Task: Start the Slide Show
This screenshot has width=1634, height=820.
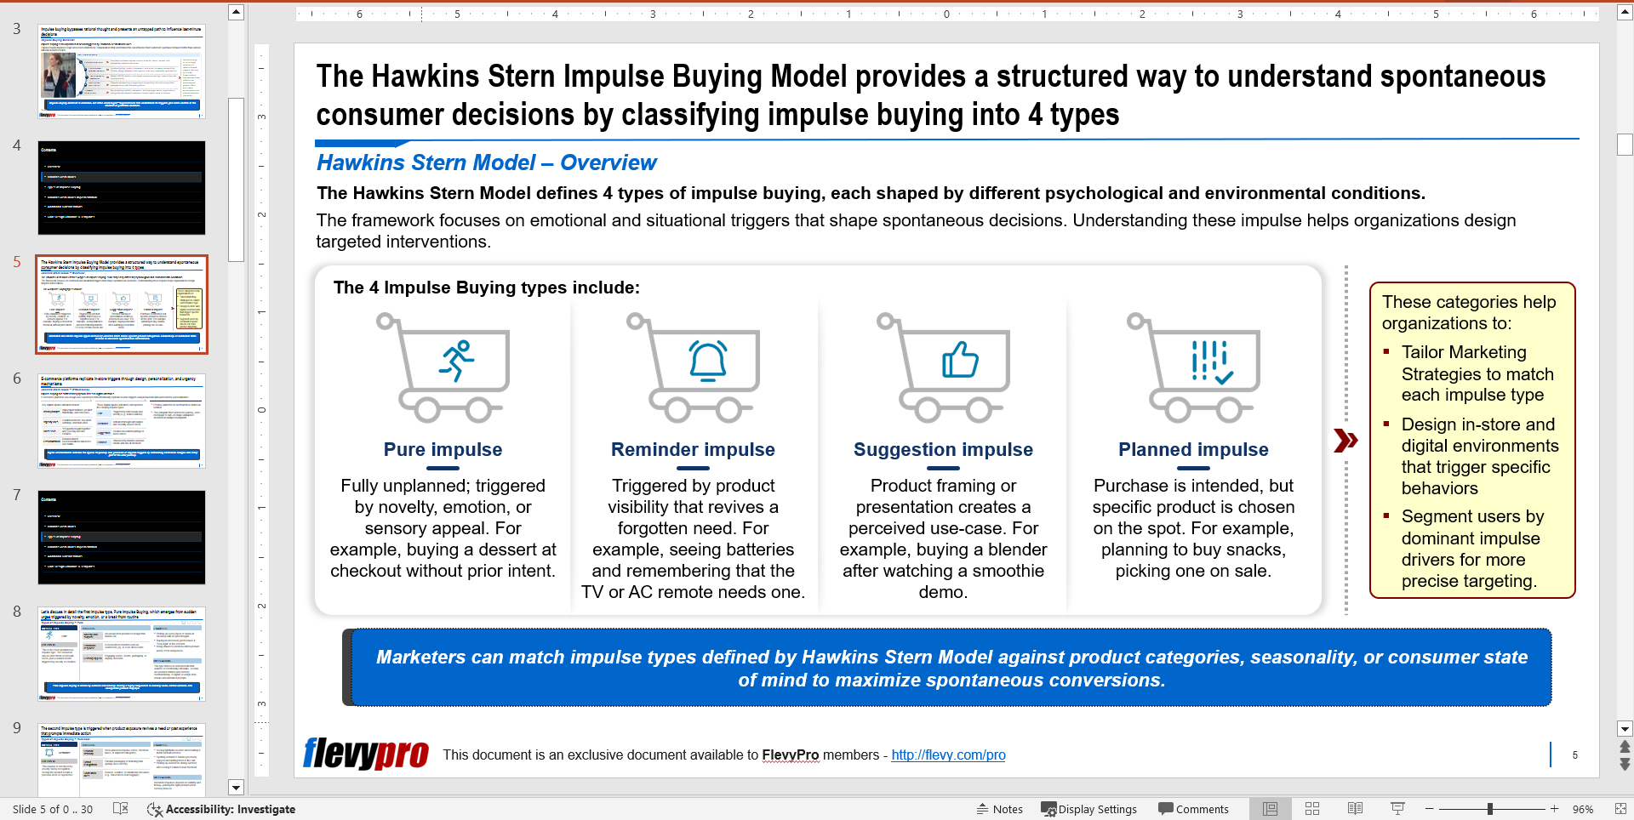Action: coord(1397,809)
